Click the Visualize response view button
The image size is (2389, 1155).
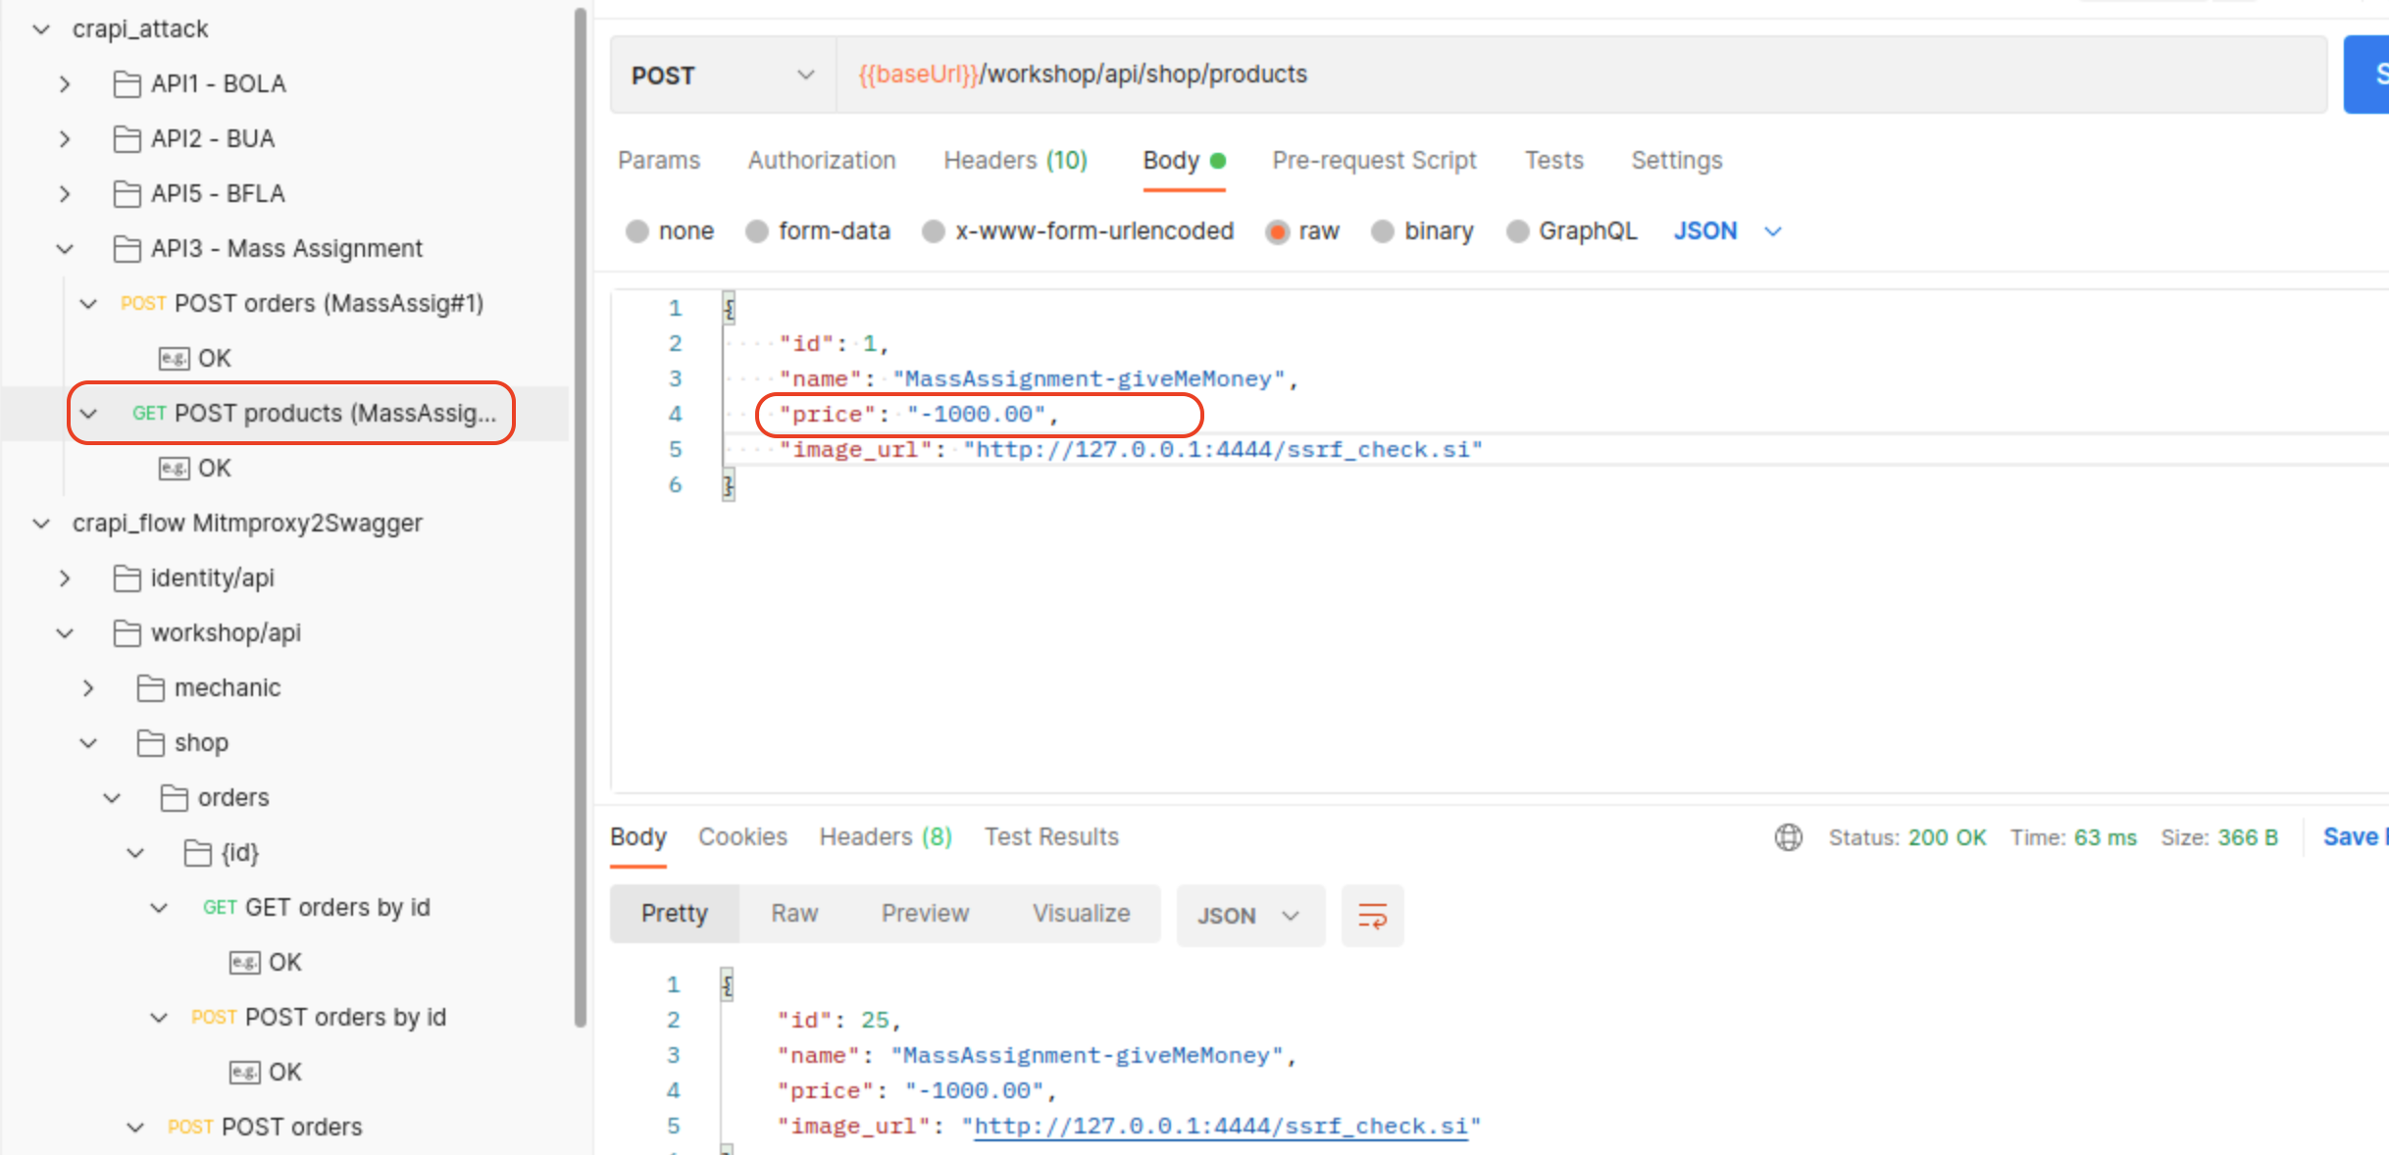click(1081, 914)
